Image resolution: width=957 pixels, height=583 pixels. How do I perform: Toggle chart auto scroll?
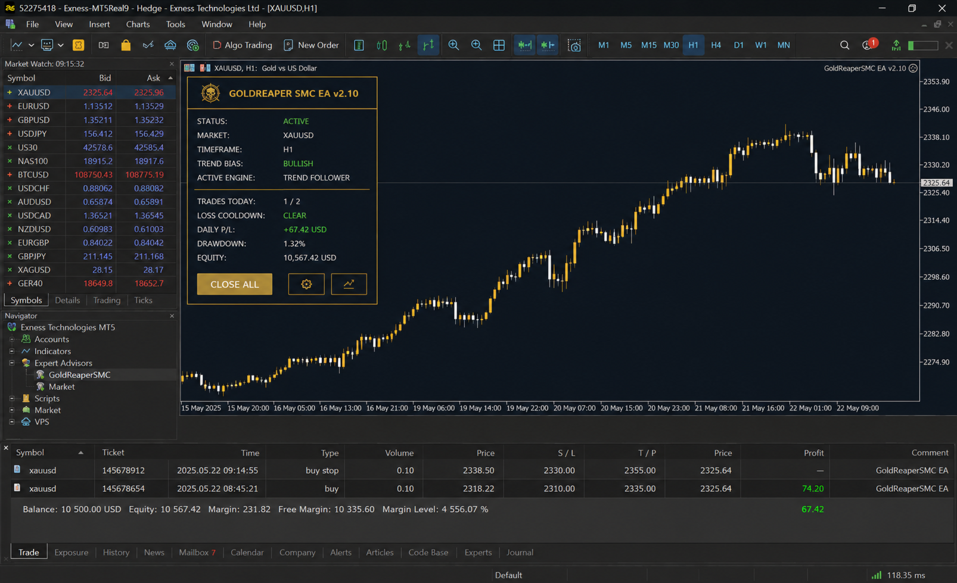pyautogui.click(x=524, y=45)
